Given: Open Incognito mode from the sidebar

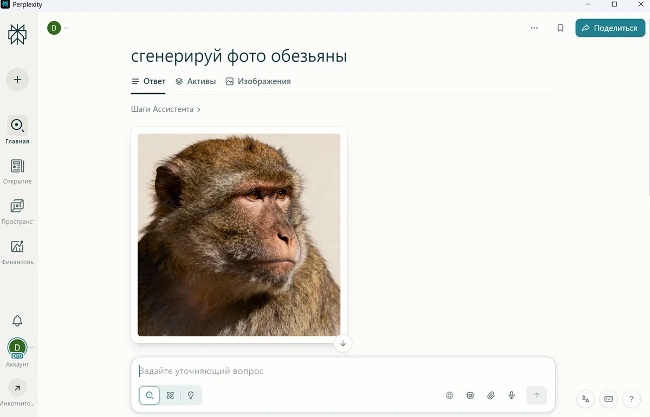Looking at the screenshot, I should (17, 388).
